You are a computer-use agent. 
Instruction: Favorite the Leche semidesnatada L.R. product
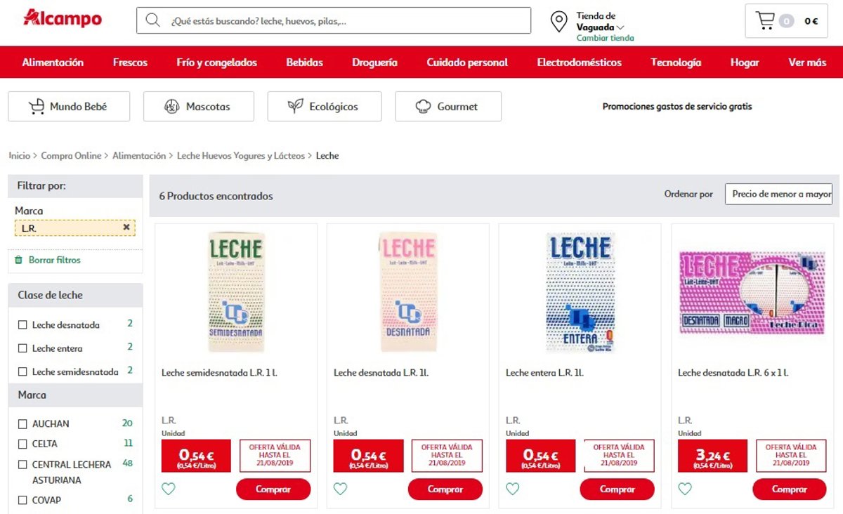169,489
